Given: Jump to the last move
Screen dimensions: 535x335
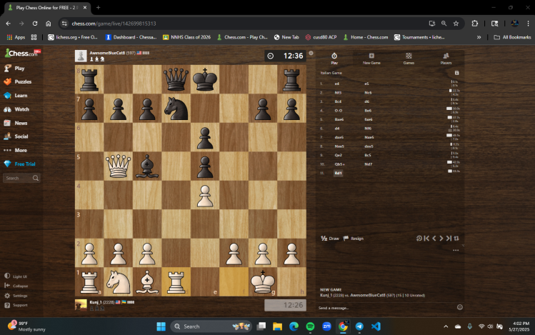Looking at the screenshot, I should [x=449, y=239].
